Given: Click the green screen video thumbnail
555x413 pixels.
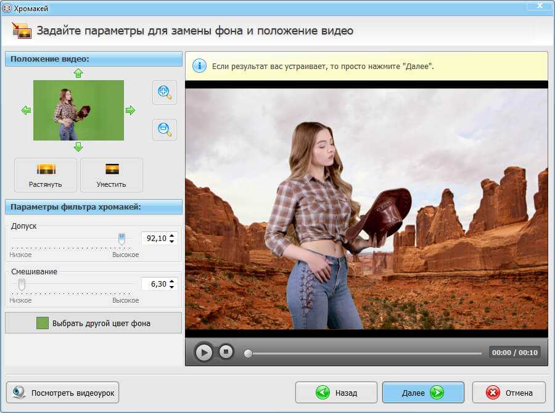Looking at the screenshot, I should (x=78, y=110).
